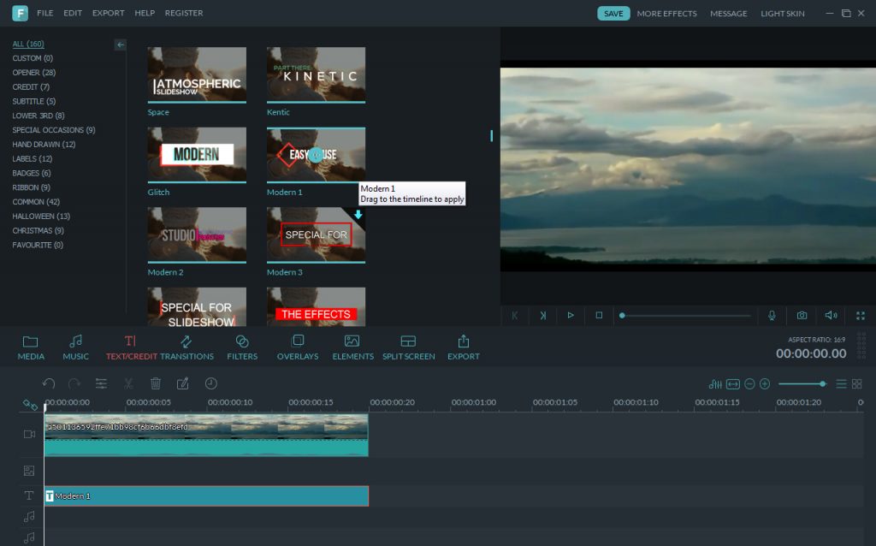Open the REGISTER menu item
Image resolution: width=876 pixels, height=546 pixels.
[184, 13]
